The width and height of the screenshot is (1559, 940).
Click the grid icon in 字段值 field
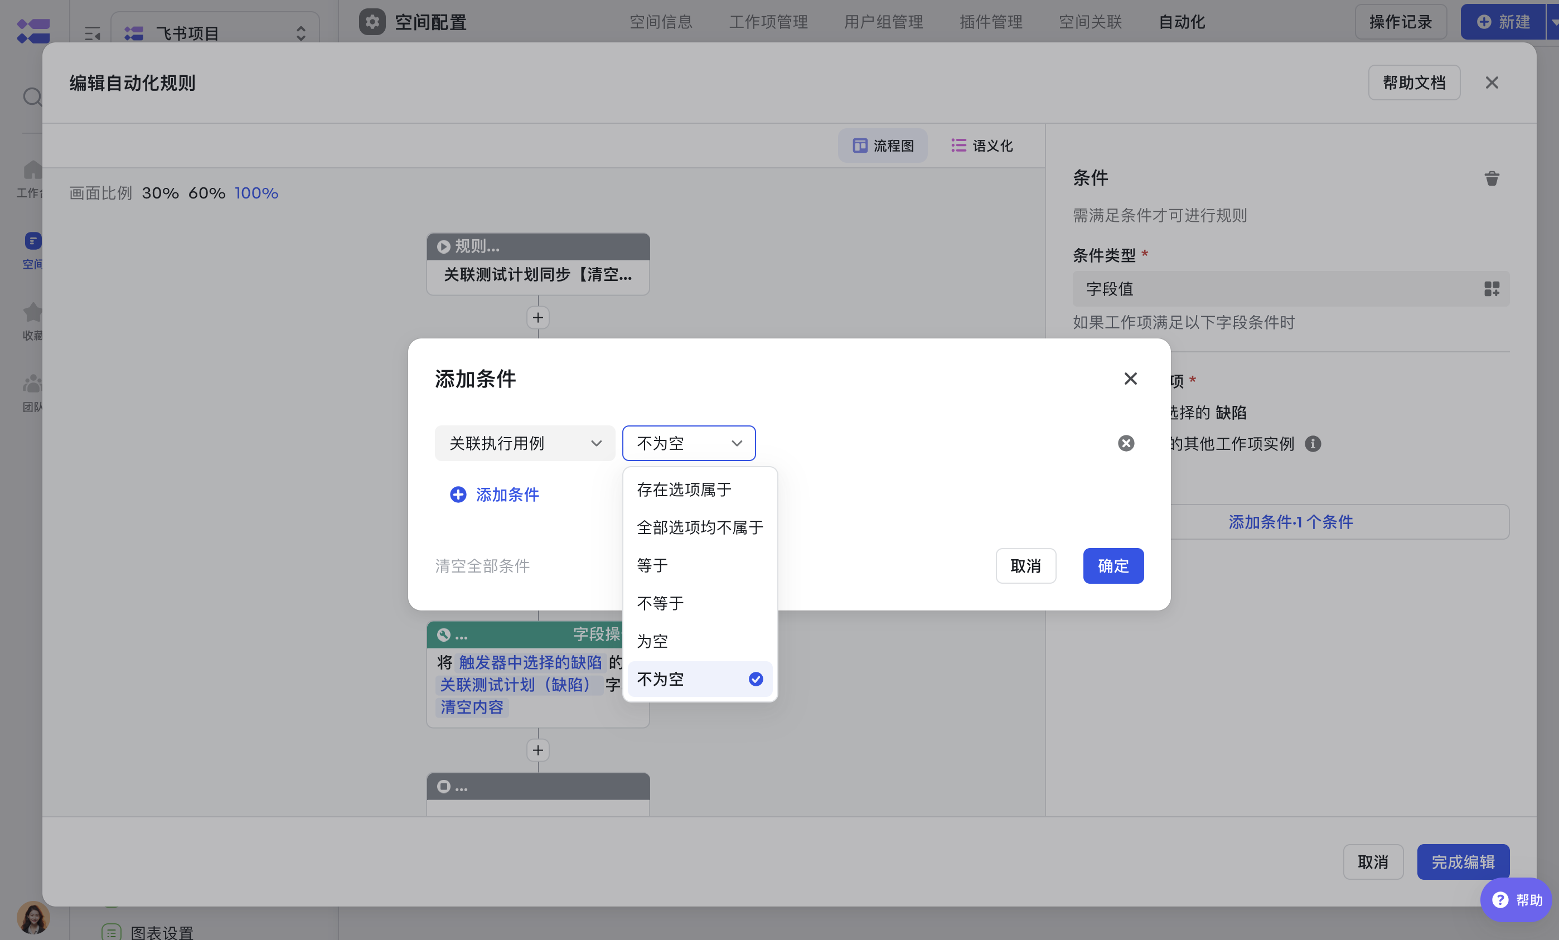tap(1492, 289)
